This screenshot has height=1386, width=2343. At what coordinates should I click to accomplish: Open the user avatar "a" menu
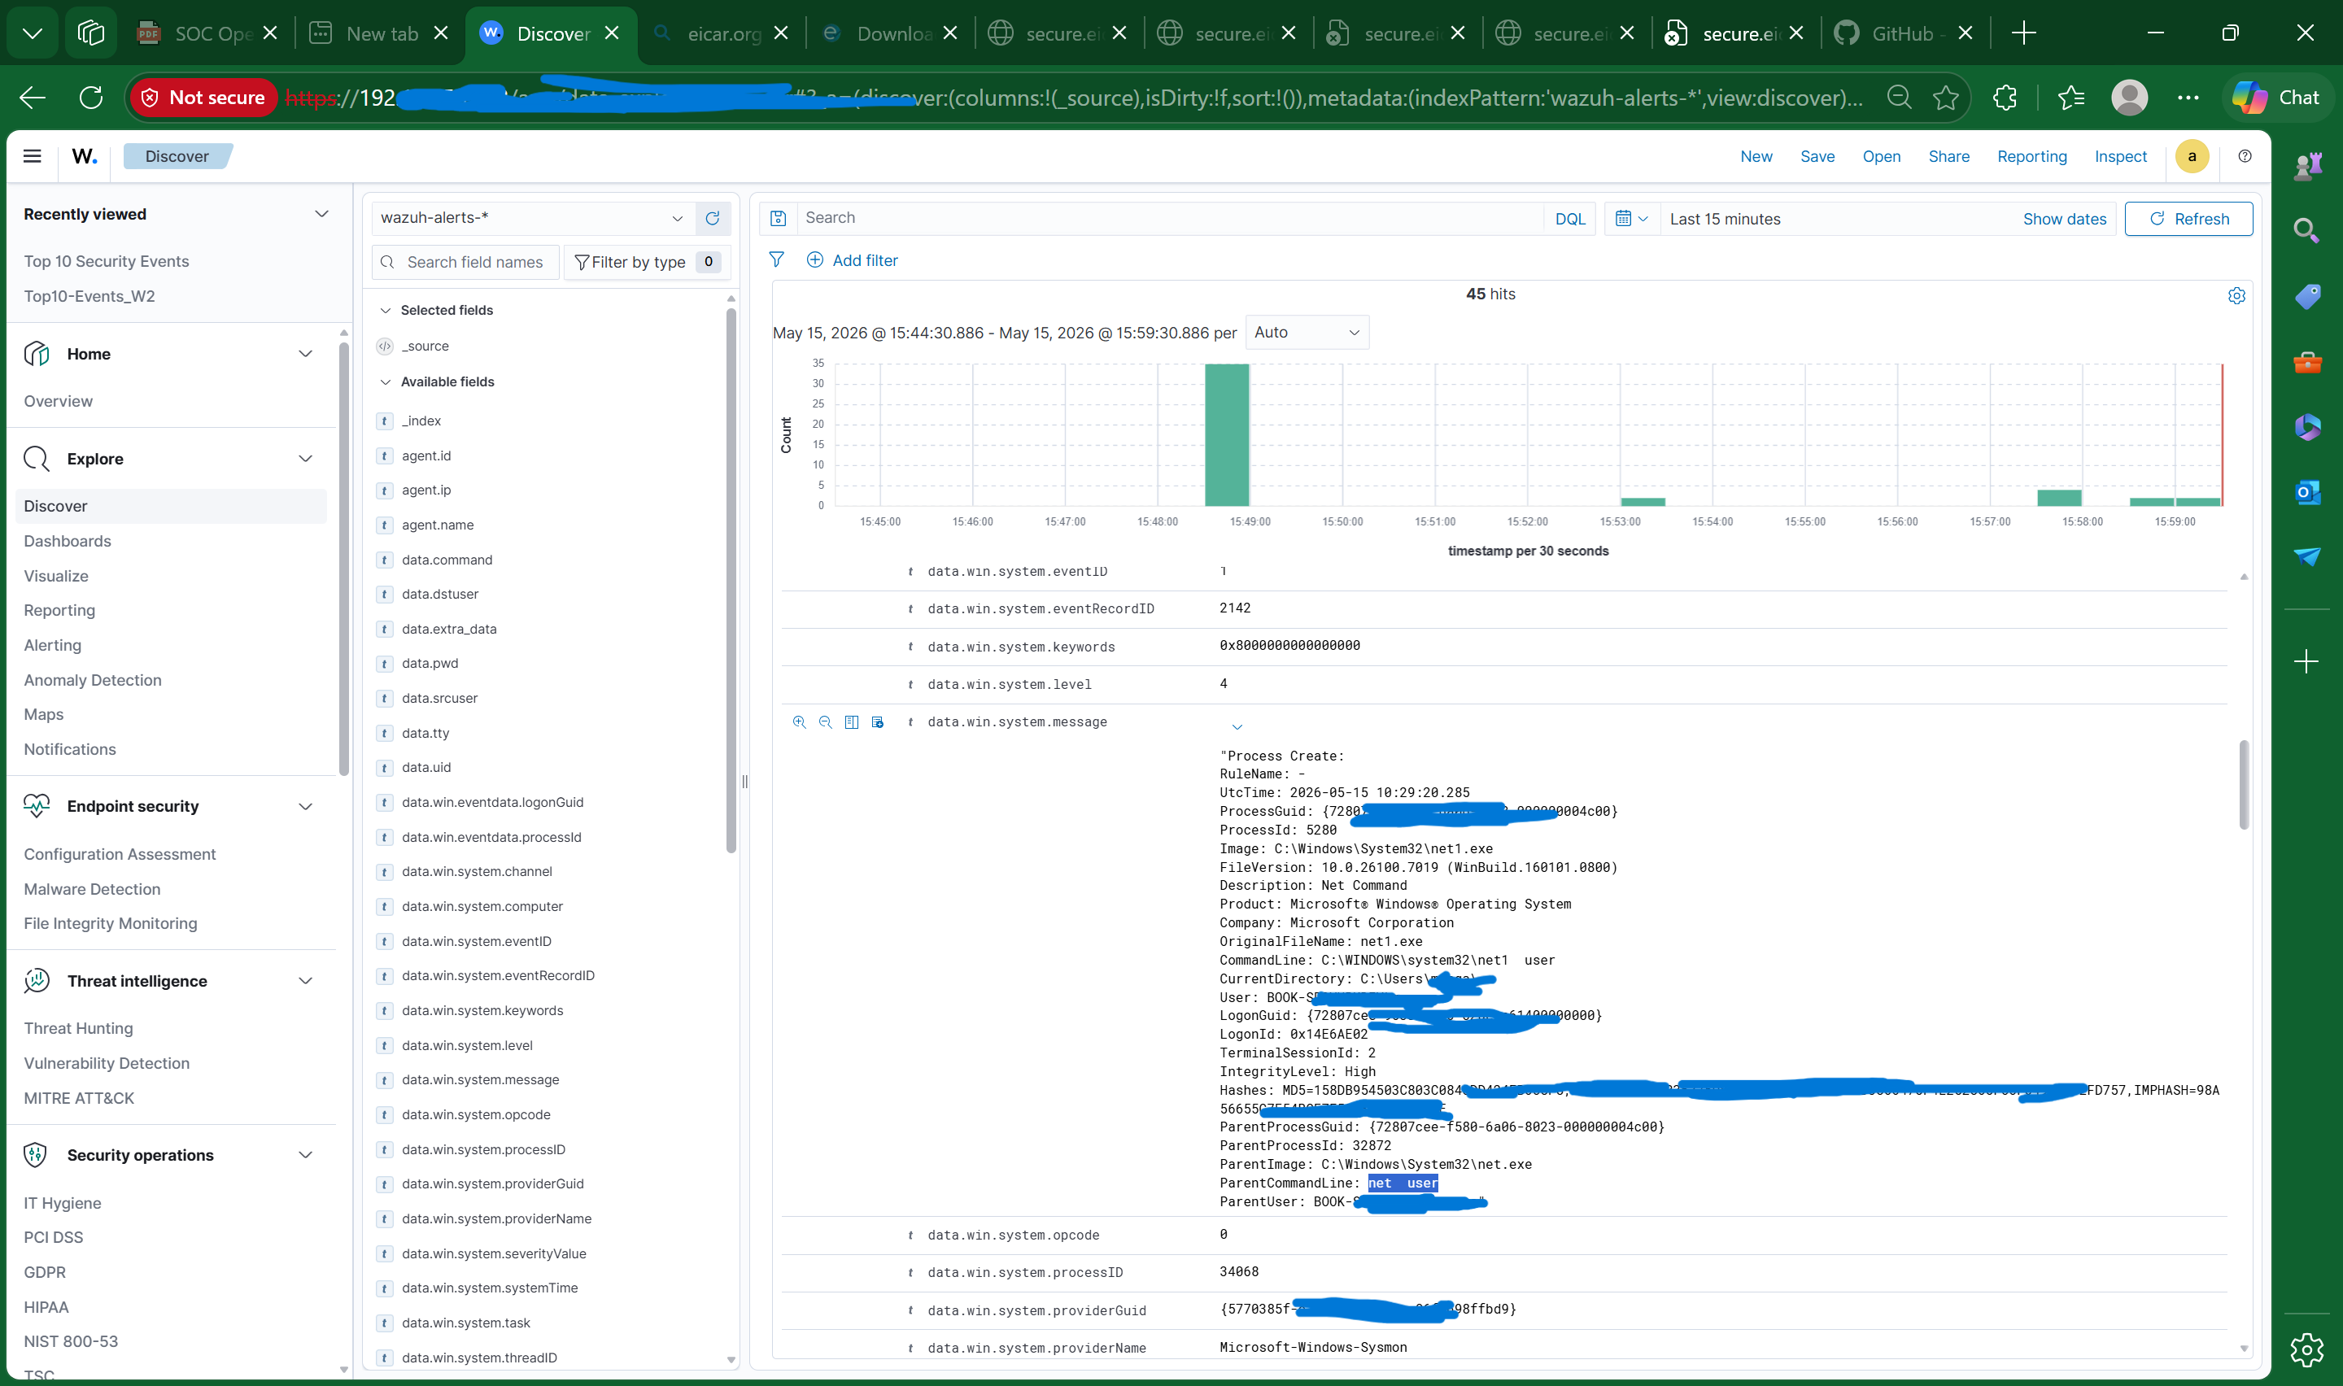point(2192,156)
